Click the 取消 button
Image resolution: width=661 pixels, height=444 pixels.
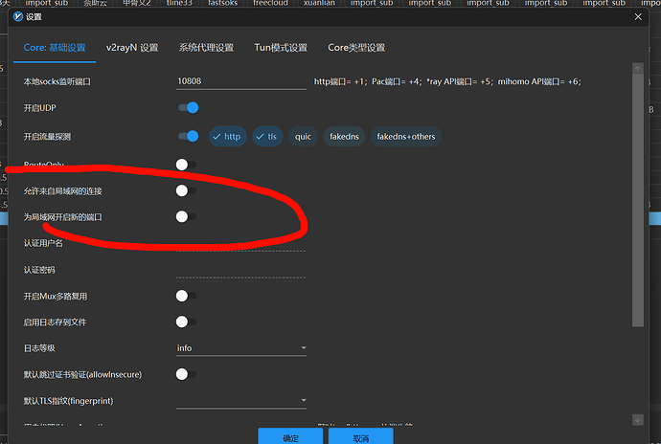[361, 437]
